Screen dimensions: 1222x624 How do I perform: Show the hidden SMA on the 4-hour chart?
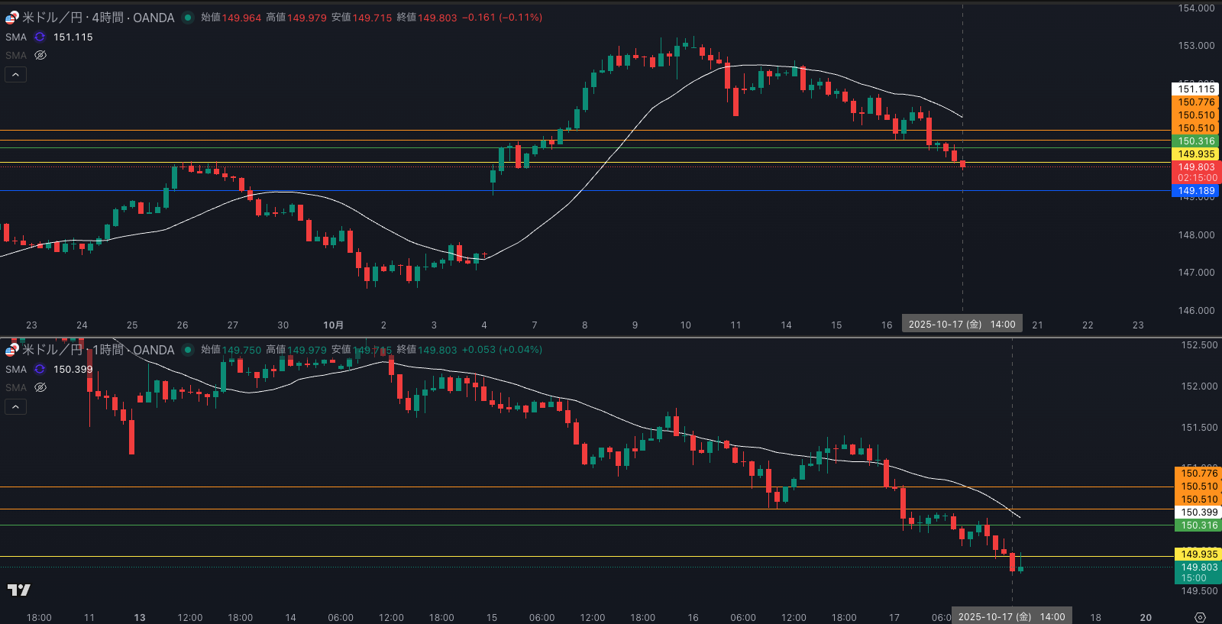[40, 55]
